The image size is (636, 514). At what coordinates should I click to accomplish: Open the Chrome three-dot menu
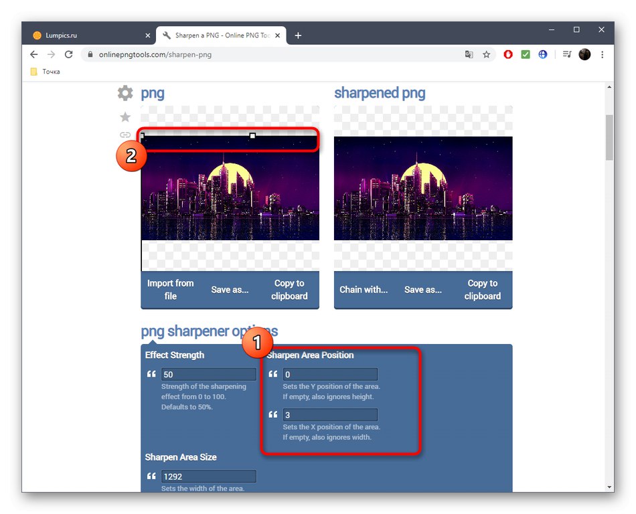pos(602,54)
